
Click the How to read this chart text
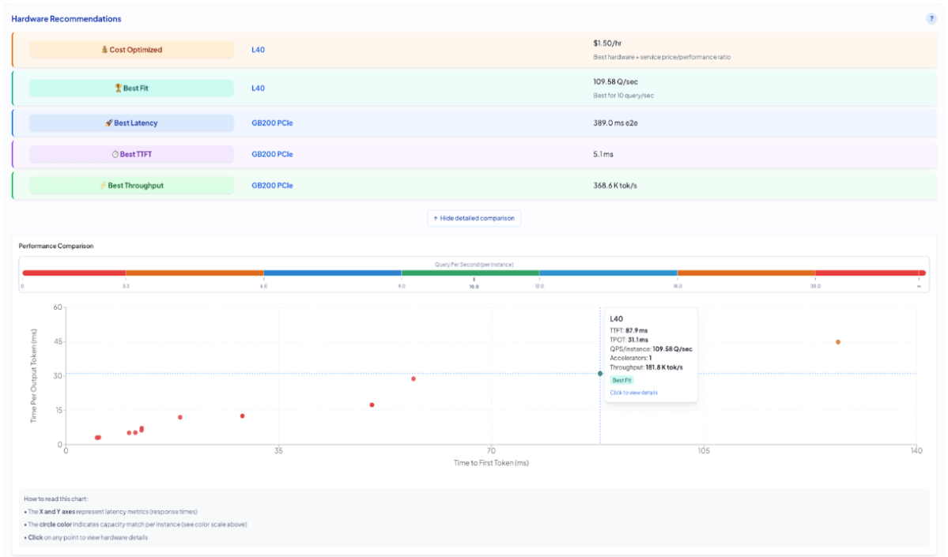click(55, 499)
